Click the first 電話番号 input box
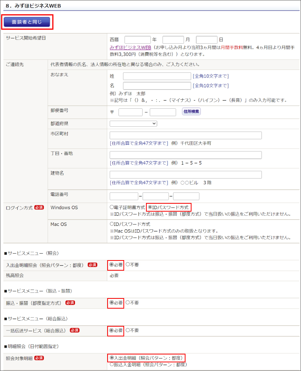This screenshot has height=371, width=301. [x=124, y=196]
